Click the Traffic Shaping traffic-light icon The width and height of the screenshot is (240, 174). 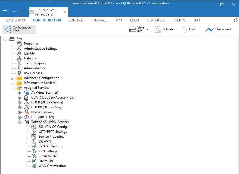[x=19, y=63]
